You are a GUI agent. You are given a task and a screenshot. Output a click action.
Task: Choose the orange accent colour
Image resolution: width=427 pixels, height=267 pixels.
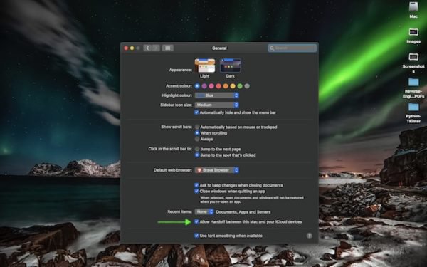click(226, 86)
